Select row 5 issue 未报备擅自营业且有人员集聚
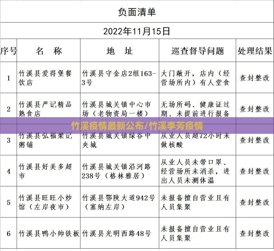 197,202
